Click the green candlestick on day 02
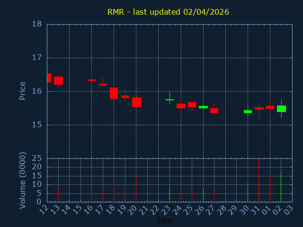This screenshot has height=227, width=303. pyautogui.click(x=281, y=109)
